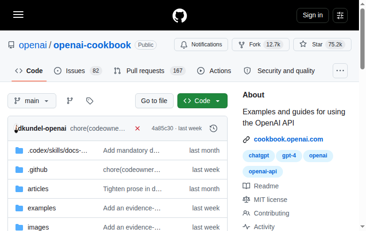The image size is (366, 231).
Task: View branches via the branch icon
Action: pos(70,101)
